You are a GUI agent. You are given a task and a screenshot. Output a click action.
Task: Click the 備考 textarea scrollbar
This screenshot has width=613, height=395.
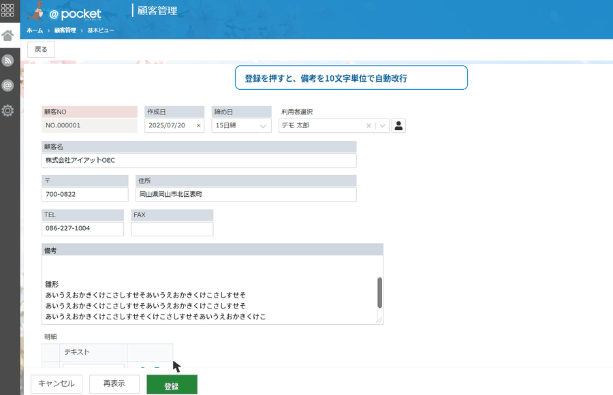point(379,293)
